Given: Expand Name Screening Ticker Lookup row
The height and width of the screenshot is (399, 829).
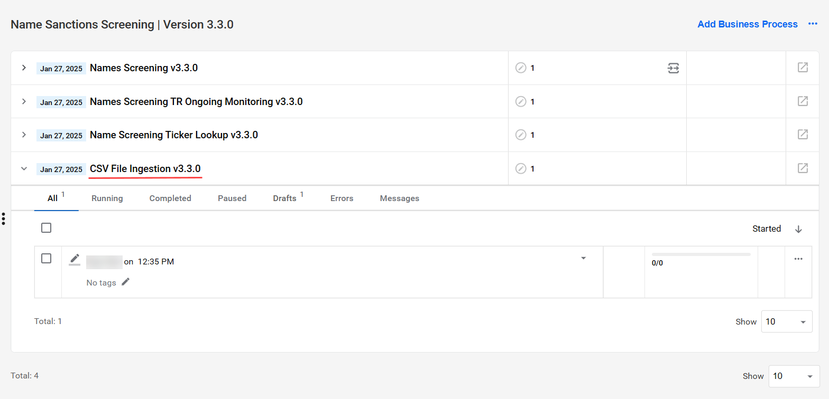Looking at the screenshot, I should 24,135.
